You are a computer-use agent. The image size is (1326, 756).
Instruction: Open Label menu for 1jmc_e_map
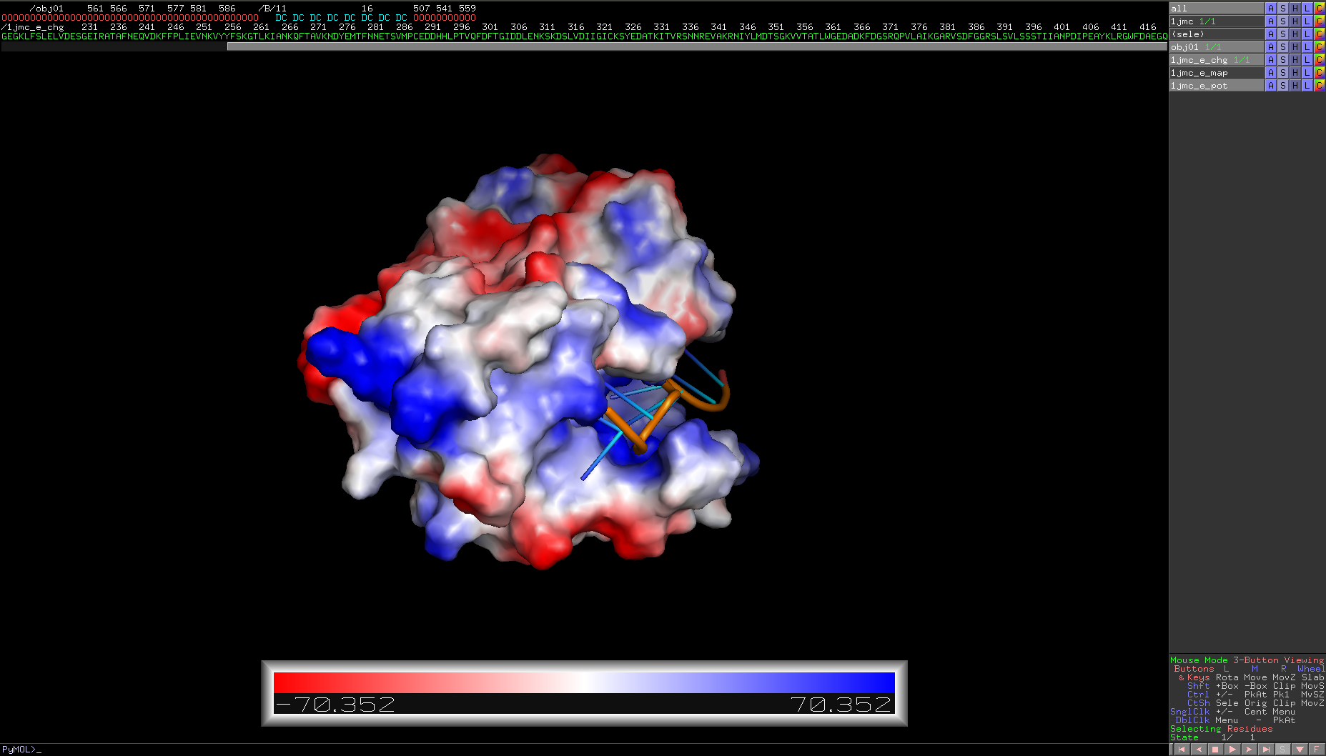click(x=1307, y=73)
